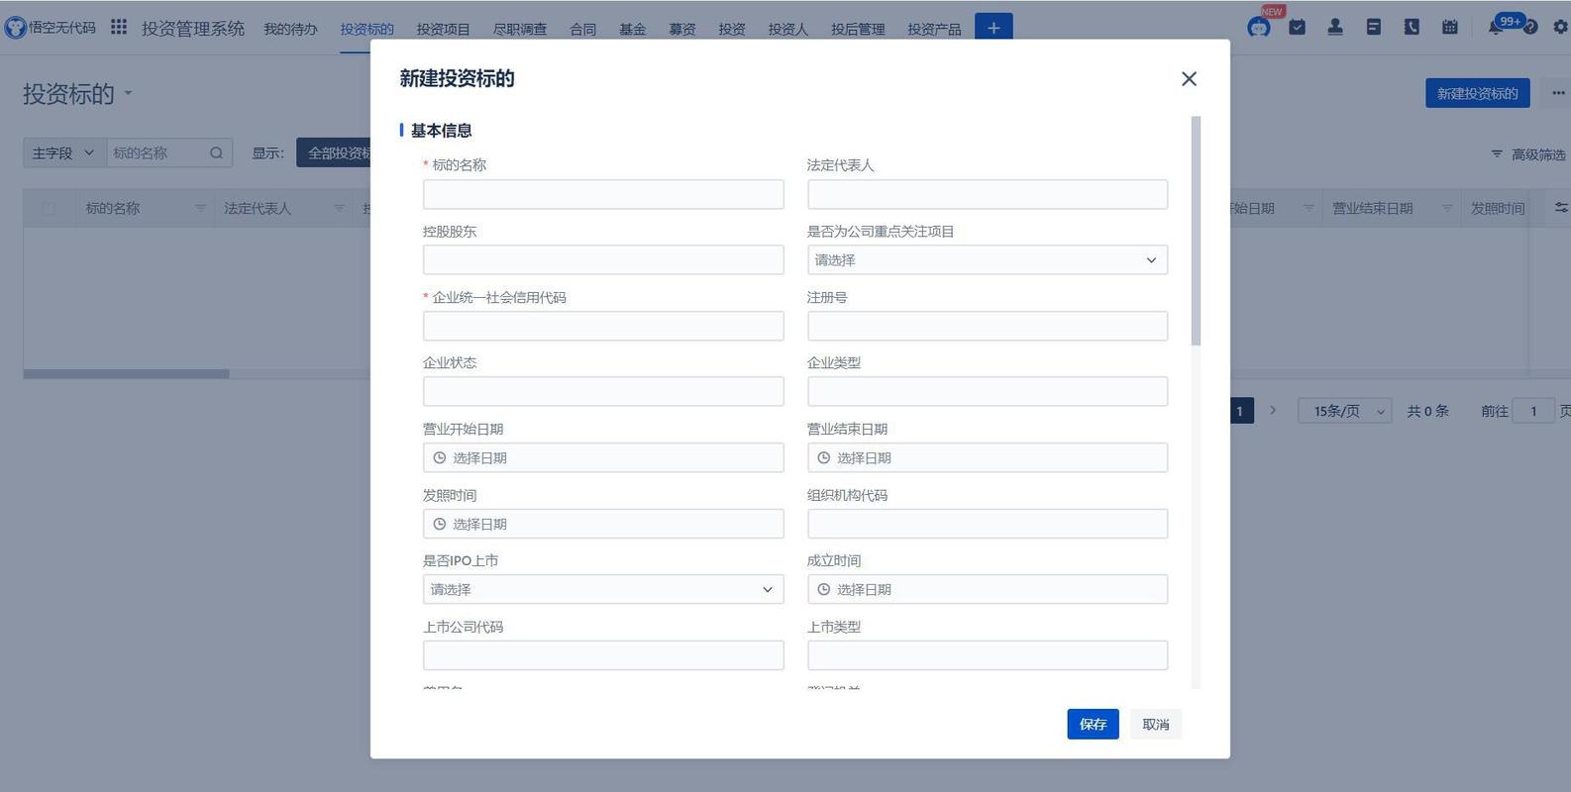Viewport: 1571px width, 792px height.
Task: Switch to the 我的待办 tab
Action: point(290,30)
